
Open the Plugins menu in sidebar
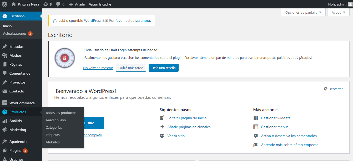point(15,150)
